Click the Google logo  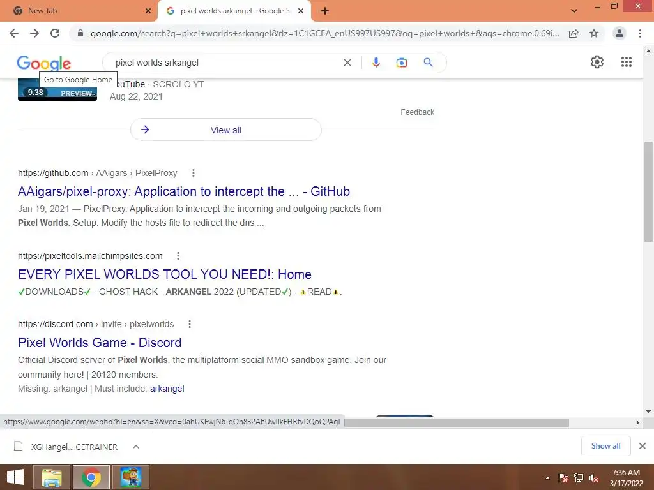(x=44, y=63)
